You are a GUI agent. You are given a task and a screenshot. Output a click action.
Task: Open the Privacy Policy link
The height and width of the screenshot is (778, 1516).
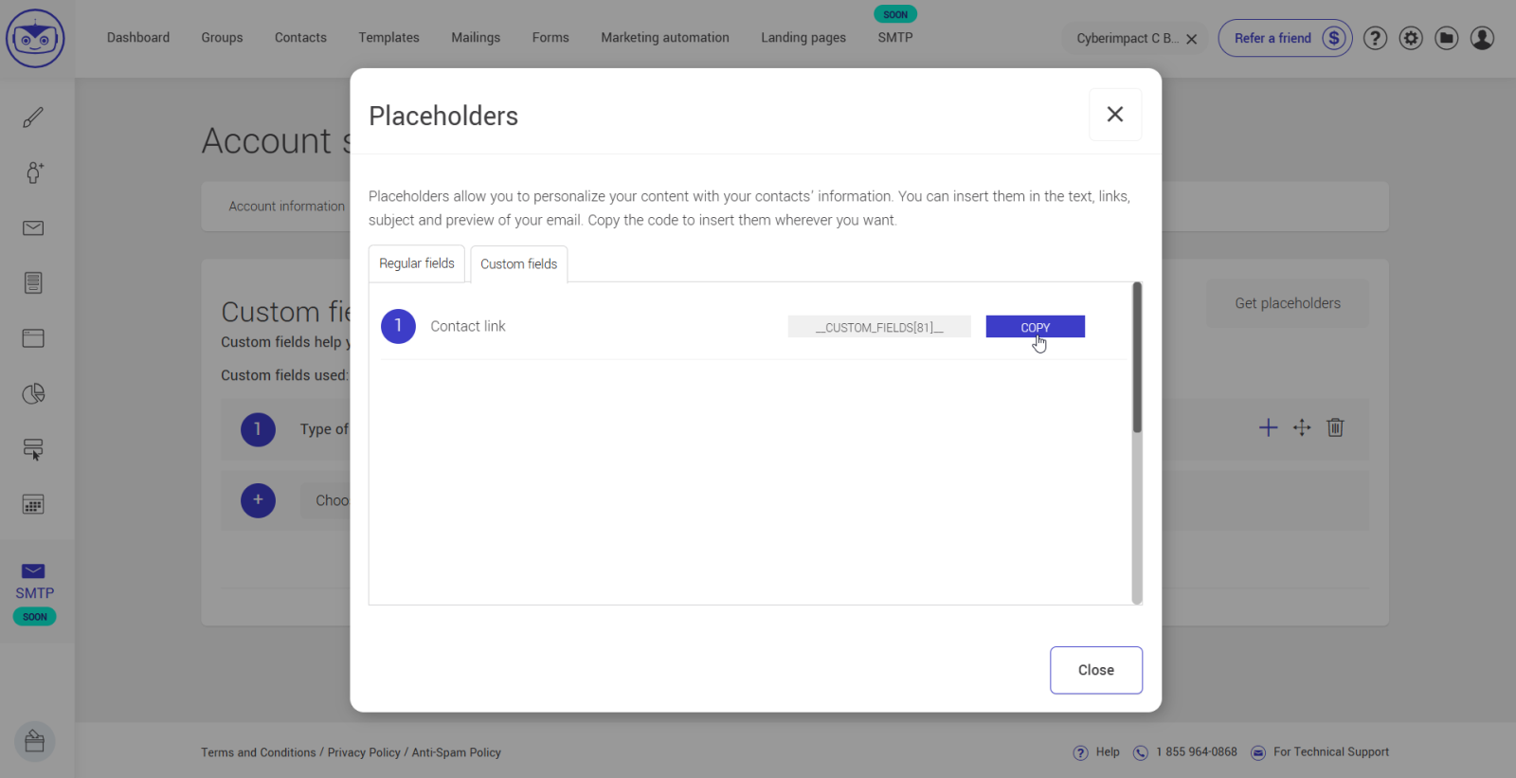[x=364, y=752]
